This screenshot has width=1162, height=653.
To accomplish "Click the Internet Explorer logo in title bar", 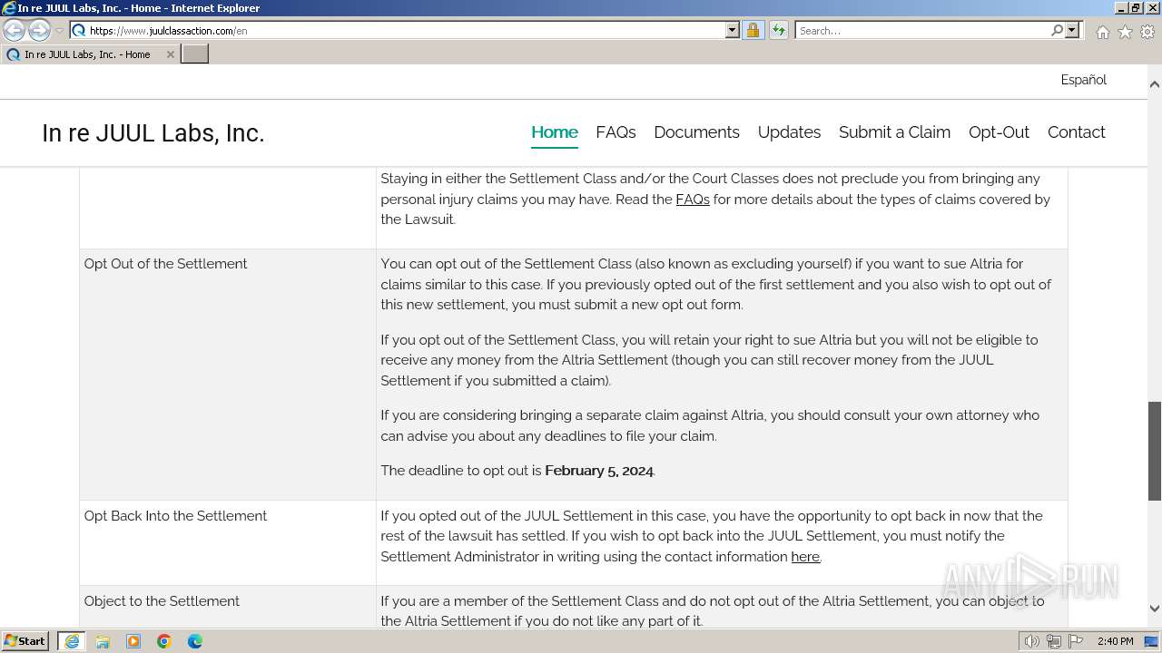I will 8,8.
